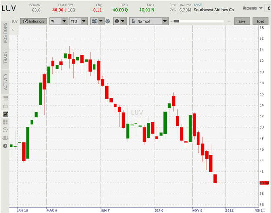Click the JAN 18 date axis label
The image size is (271, 213).
23,210
